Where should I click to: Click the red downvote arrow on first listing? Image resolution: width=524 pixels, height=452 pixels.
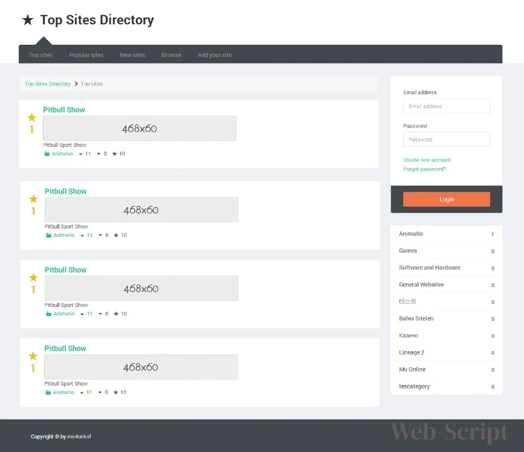pos(99,154)
